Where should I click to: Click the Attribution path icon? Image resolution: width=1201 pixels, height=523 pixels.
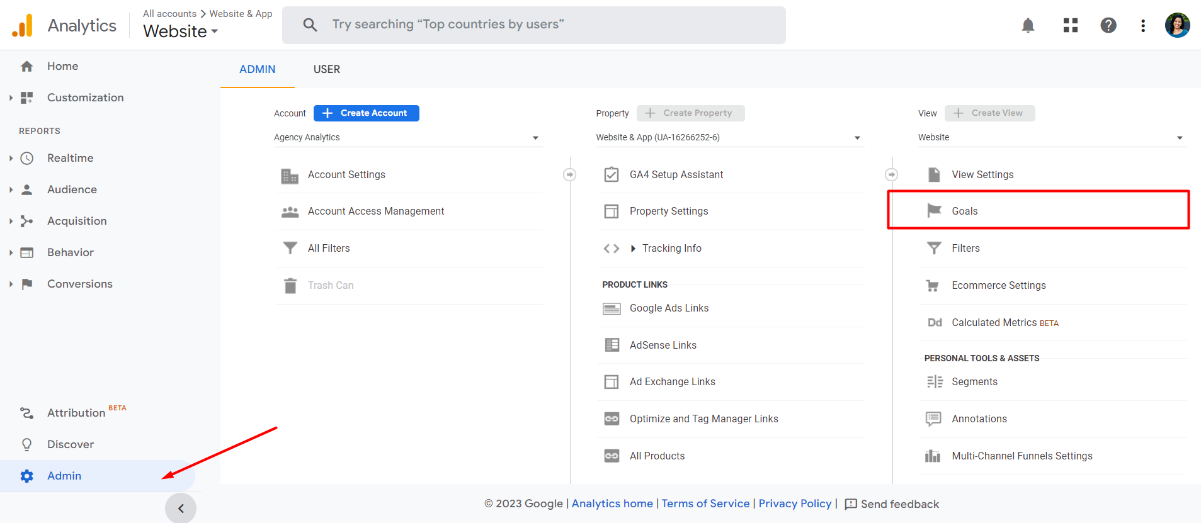pos(26,413)
